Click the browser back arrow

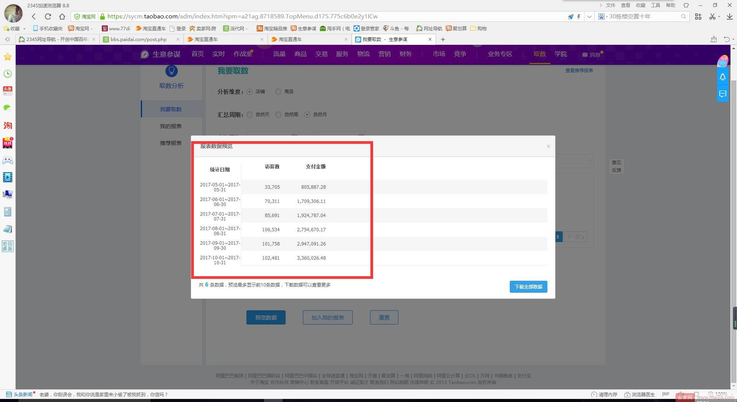coord(34,16)
